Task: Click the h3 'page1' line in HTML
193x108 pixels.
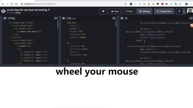Action: pyautogui.click(x=24, y=46)
